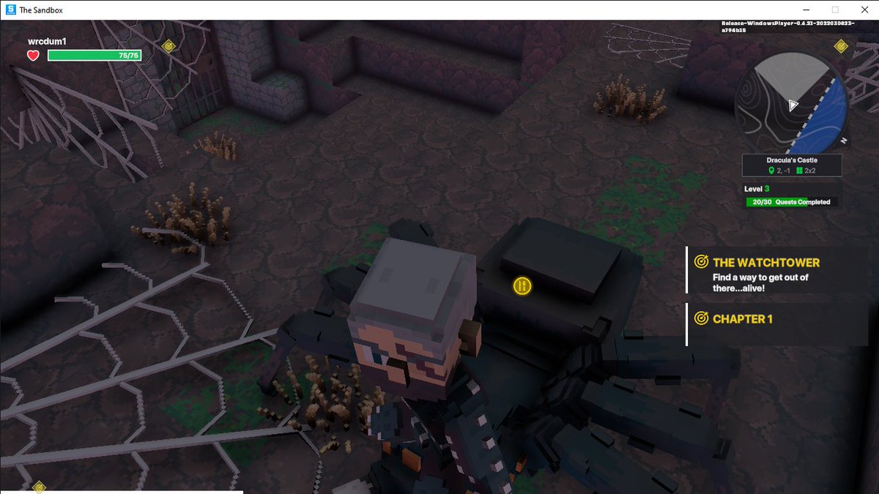Click the Dracula's Castle location label
Image resolution: width=879 pixels, height=494 pixels.
pos(791,160)
